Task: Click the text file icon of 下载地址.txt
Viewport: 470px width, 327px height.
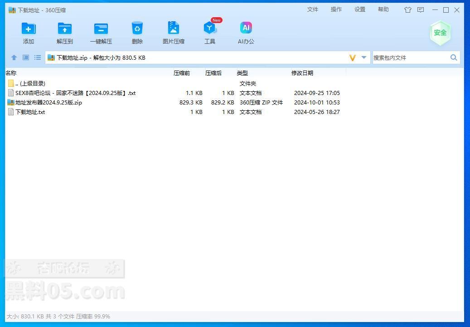Action: click(11, 112)
